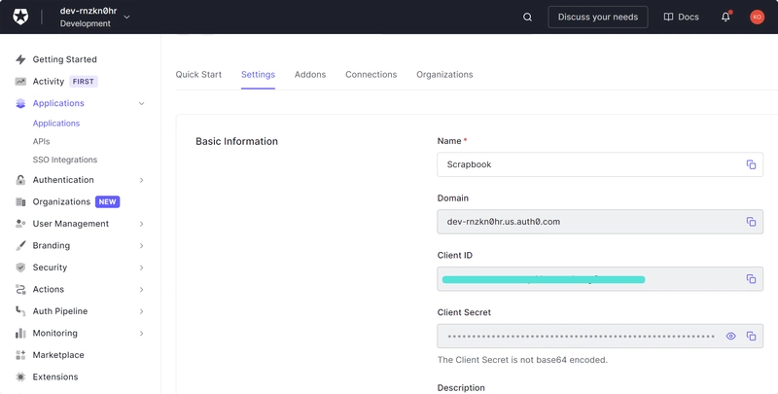The image size is (778, 394).
Task: Click the Applications layers icon
Action: click(x=20, y=103)
